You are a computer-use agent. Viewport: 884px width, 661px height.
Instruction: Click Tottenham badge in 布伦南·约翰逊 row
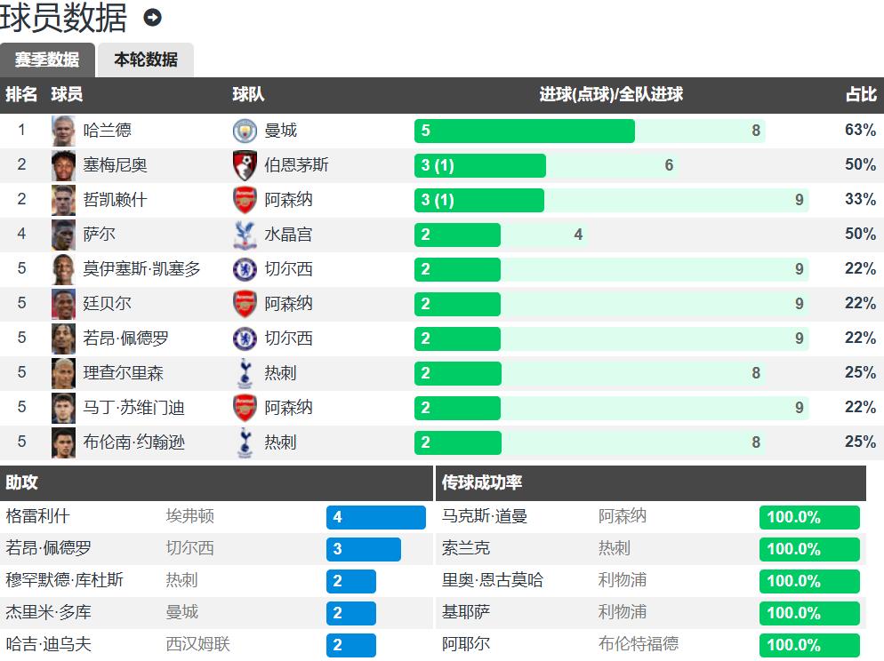244,442
